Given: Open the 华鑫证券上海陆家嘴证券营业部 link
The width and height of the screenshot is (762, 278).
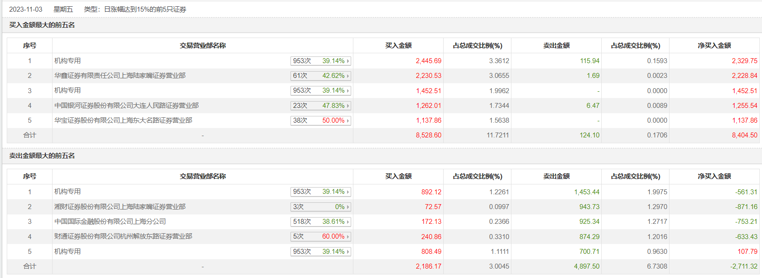Looking at the screenshot, I should tap(120, 76).
